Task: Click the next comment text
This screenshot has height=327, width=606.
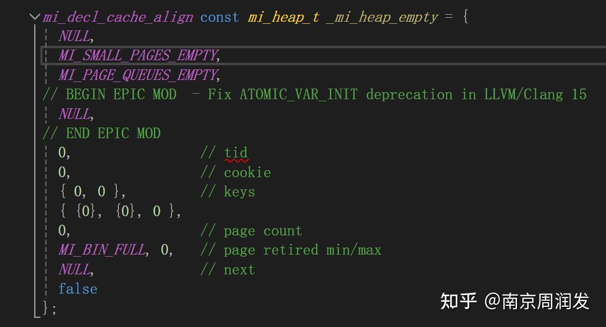Action: [239, 269]
